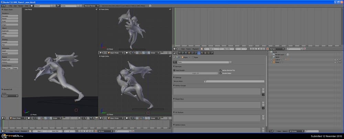Click the Plane object in the outliner

tap(277, 62)
